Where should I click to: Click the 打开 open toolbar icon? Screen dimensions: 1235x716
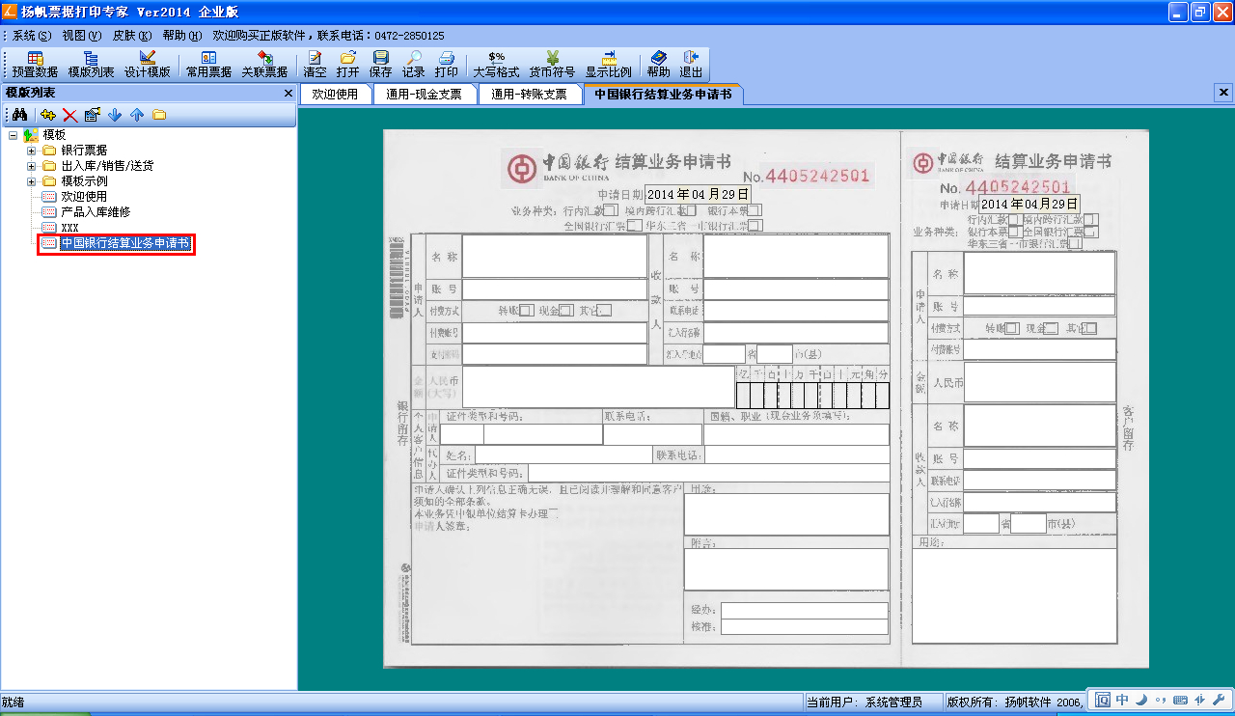coord(348,65)
